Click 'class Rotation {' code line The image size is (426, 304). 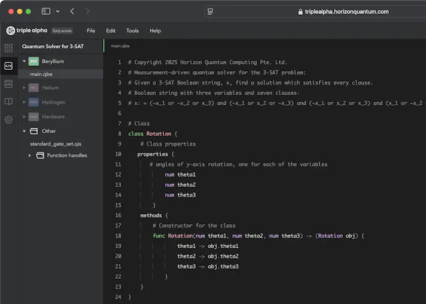(x=152, y=134)
